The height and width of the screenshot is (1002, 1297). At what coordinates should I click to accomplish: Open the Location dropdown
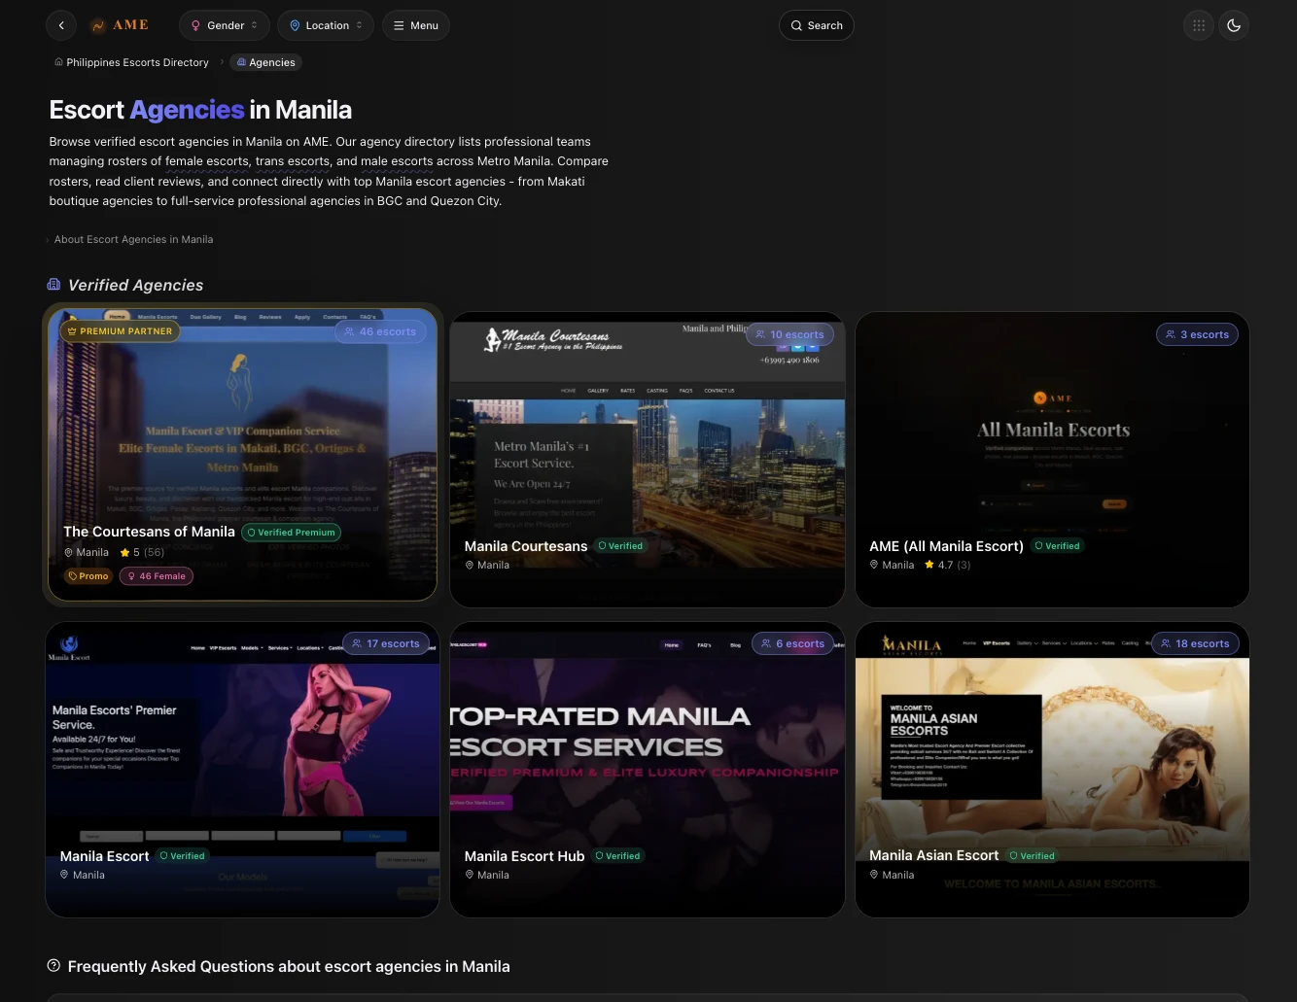pos(327,25)
